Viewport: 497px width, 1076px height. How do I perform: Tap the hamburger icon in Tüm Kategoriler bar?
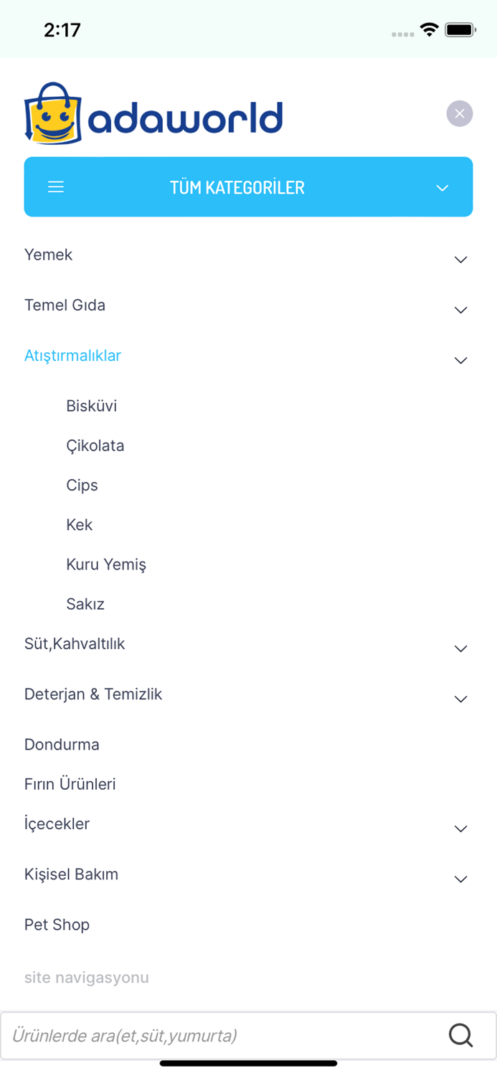pyautogui.click(x=56, y=187)
